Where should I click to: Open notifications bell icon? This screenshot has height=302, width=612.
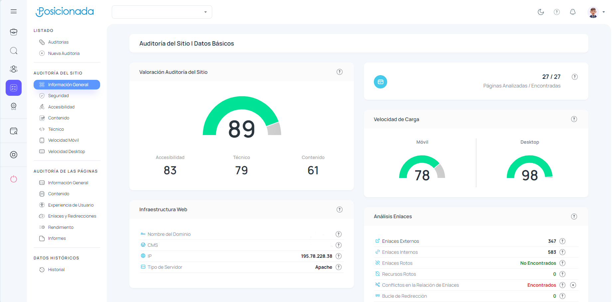tap(573, 12)
